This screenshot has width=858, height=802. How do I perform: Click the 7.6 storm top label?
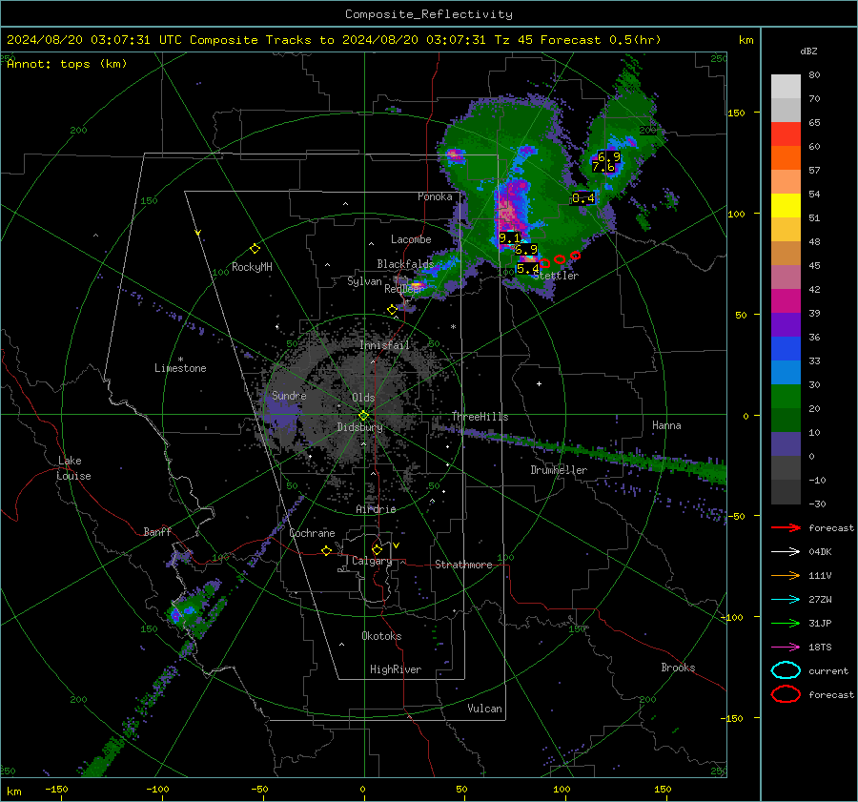603,167
